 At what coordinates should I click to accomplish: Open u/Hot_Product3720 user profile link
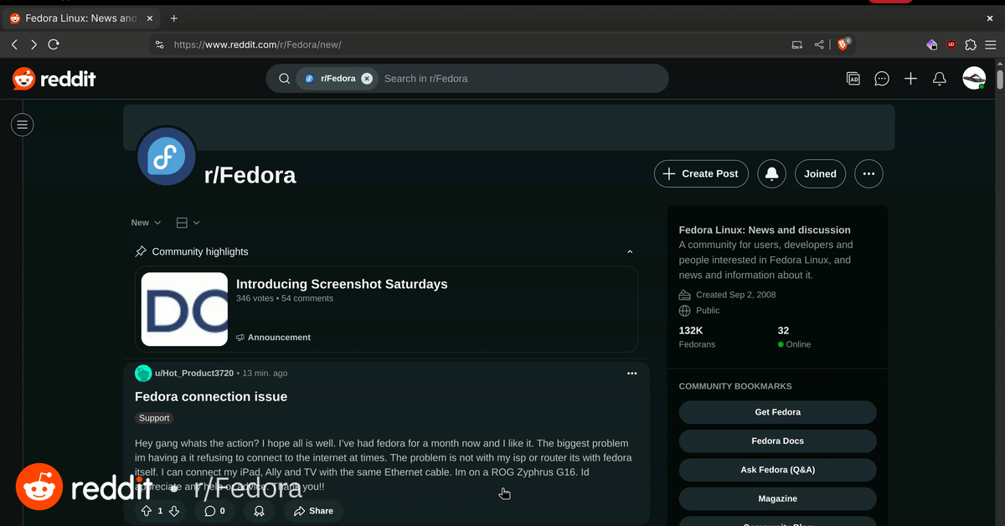pos(194,374)
